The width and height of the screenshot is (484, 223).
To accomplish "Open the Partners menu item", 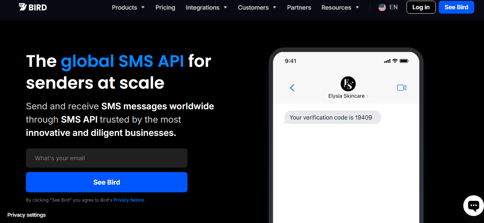I will (x=299, y=7).
